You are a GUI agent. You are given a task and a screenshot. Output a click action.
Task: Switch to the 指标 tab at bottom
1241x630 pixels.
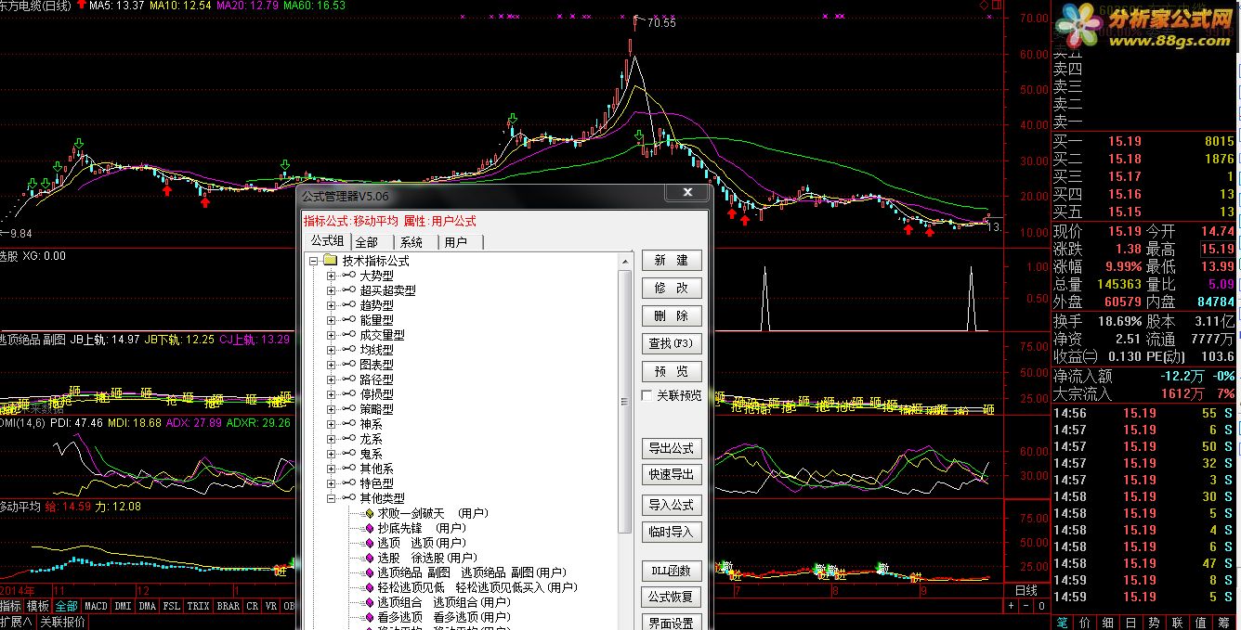(x=11, y=606)
